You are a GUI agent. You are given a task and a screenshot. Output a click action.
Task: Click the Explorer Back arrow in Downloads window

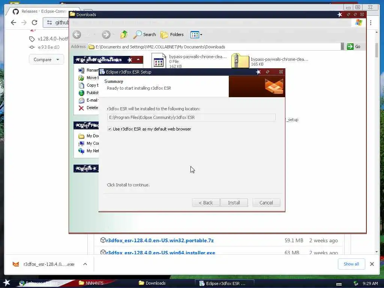pos(77,34)
